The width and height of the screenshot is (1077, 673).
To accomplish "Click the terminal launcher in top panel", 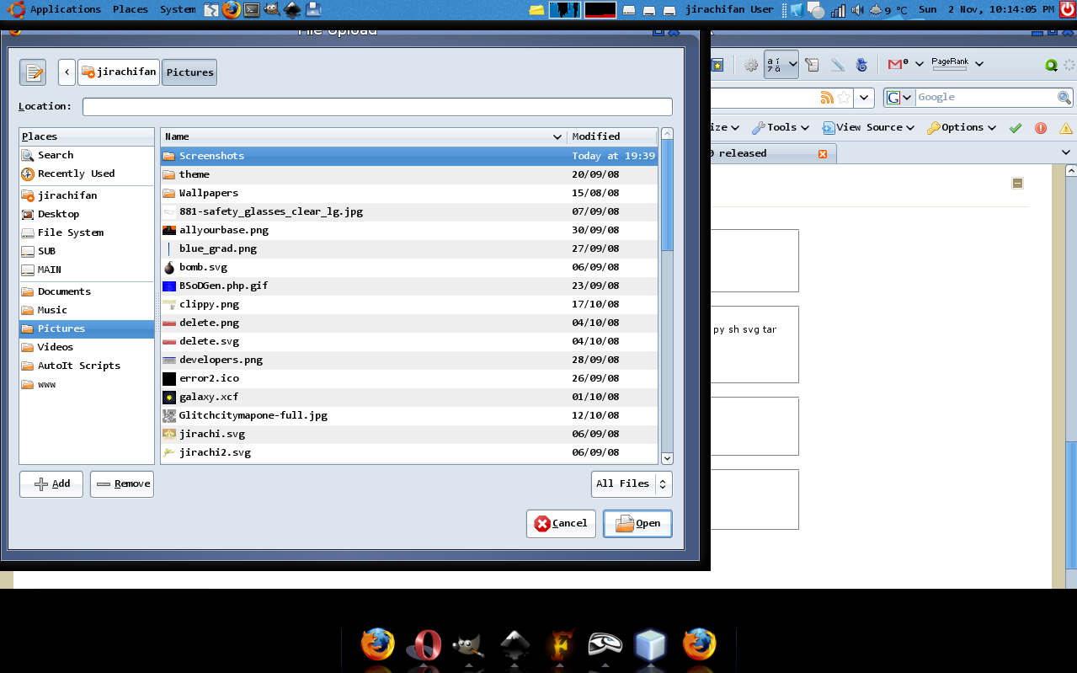I will (x=251, y=10).
